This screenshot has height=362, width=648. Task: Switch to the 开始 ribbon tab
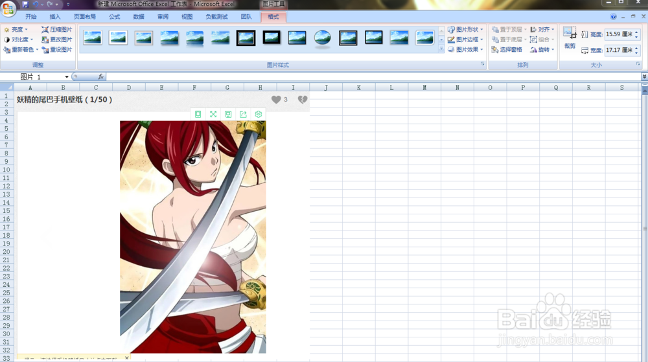(30, 17)
